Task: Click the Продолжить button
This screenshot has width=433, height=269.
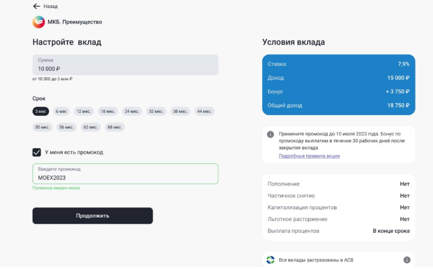Action: [x=92, y=216]
